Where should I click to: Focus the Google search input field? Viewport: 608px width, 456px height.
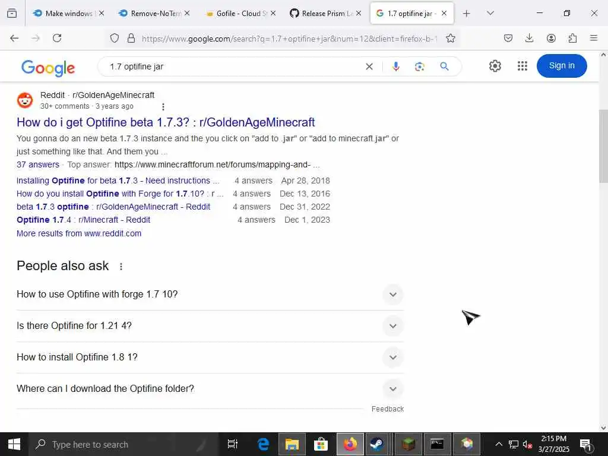pyautogui.click(x=233, y=66)
